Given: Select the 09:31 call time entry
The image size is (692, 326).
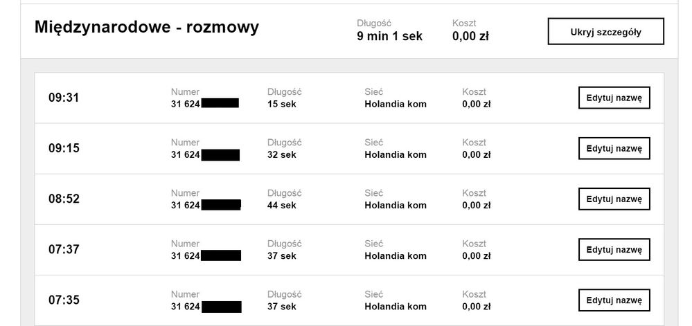Looking at the screenshot, I should [x=64, y=98].
